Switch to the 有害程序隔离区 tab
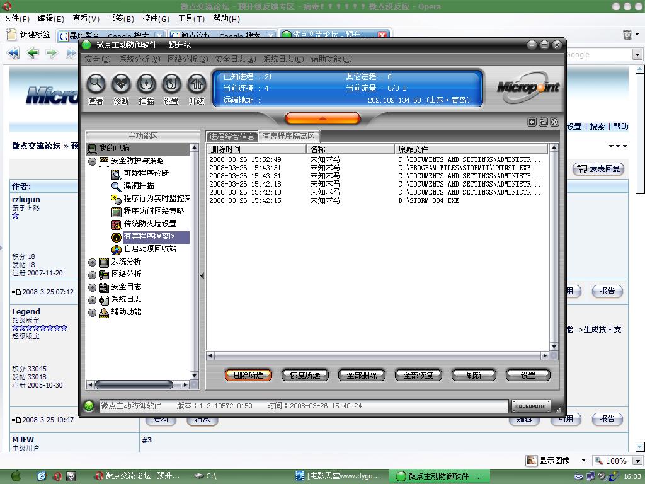645x484 pixels. (x=288, y=136)
